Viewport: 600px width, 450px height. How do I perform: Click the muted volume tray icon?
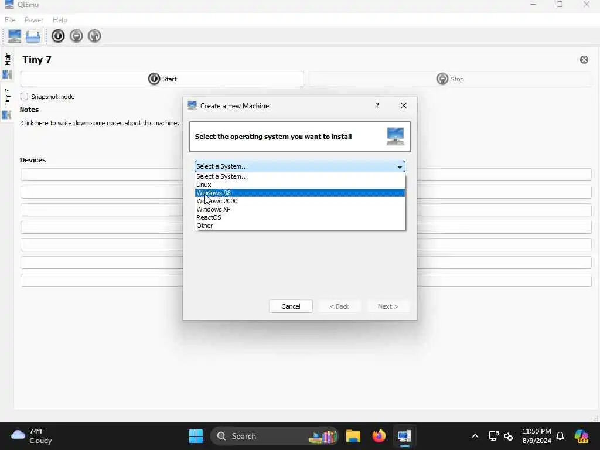[x=509, y=436]
